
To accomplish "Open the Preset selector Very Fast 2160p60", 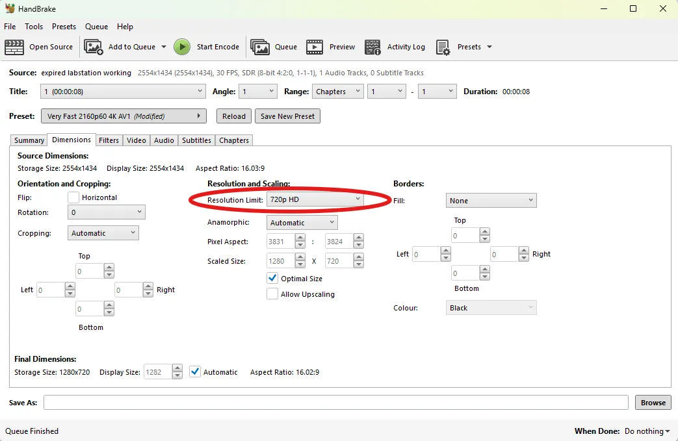I will click(x=124, y=116).
